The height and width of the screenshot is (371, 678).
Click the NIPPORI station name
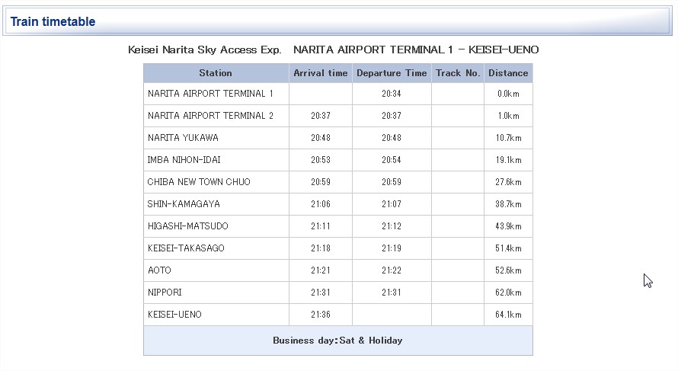pyautogui.click(x=165, y=293)
